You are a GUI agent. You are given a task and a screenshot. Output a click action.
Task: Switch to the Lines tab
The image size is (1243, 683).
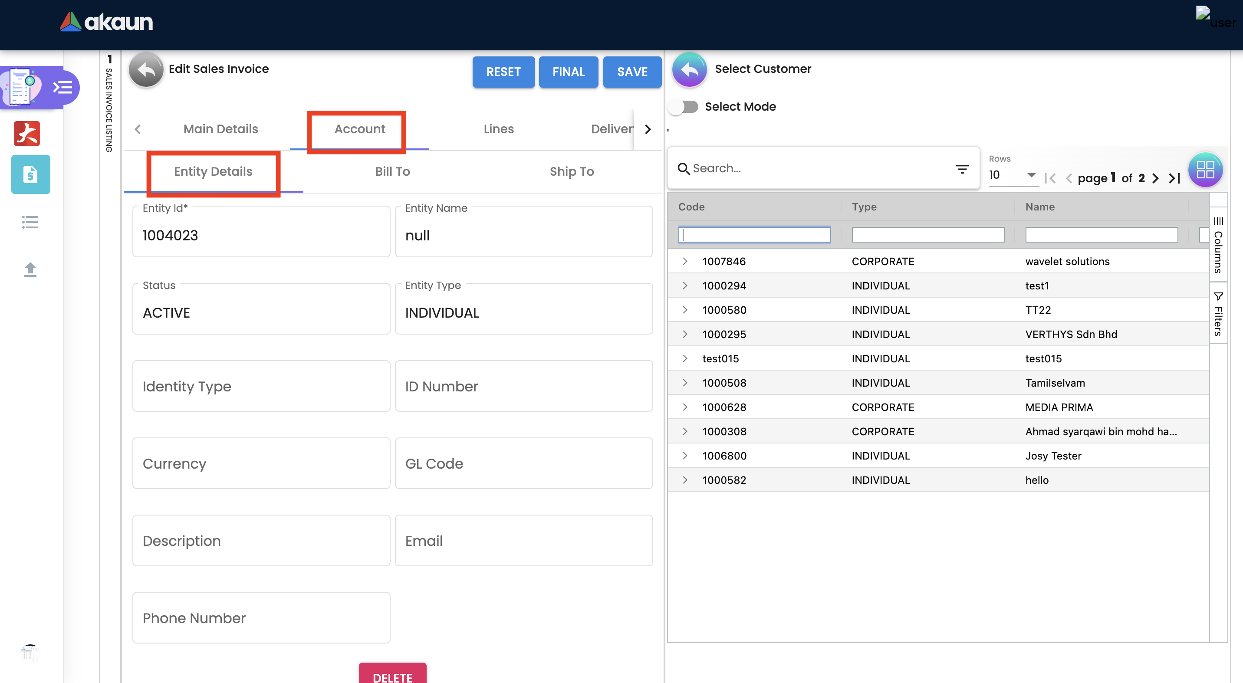pyautogui.click(x=498, y=129)
